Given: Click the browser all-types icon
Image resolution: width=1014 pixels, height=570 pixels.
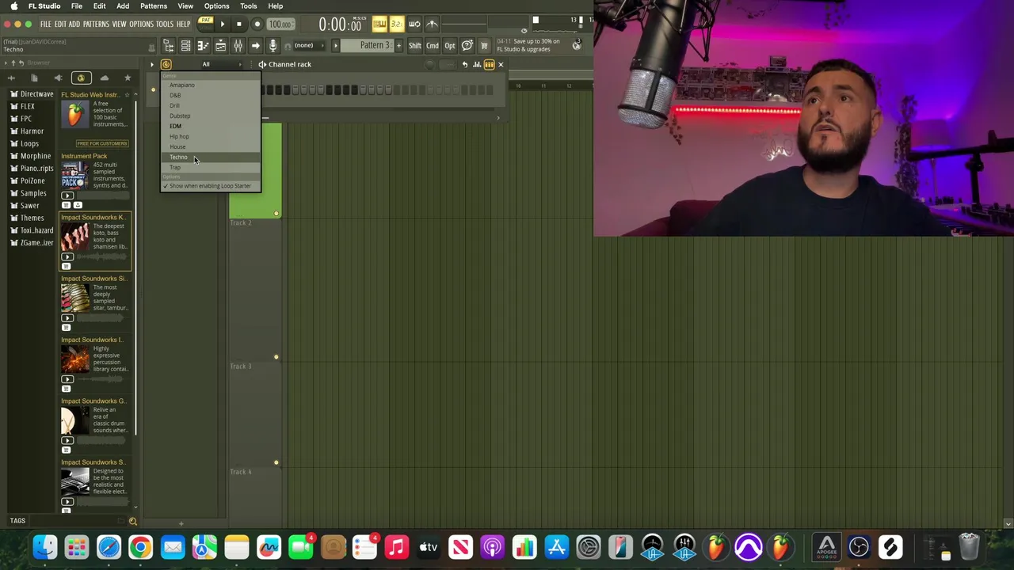Looking at the screenshot, I should tap(11, 78).
